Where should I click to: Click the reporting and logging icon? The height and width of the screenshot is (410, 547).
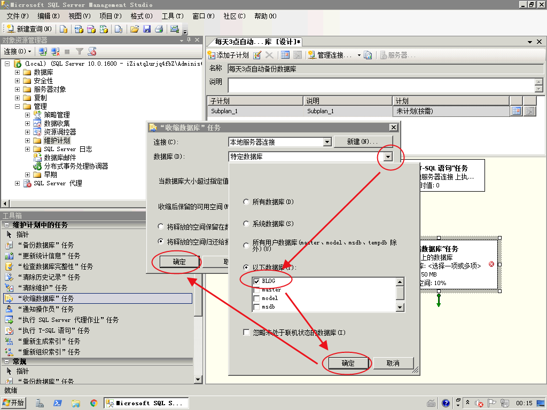tap(368, 55)
